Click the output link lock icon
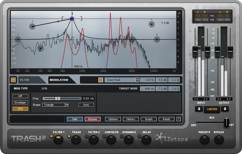The height and width of the screenshot is (154, 242). coord(225,109)
